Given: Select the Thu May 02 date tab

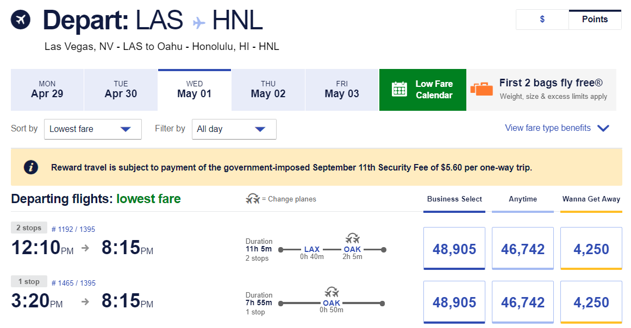Looking at the screenshot, I should pos(268,90).
